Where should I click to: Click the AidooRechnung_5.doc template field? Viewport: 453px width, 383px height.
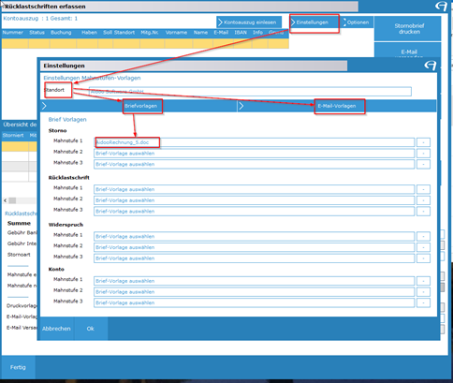point(254,142)
